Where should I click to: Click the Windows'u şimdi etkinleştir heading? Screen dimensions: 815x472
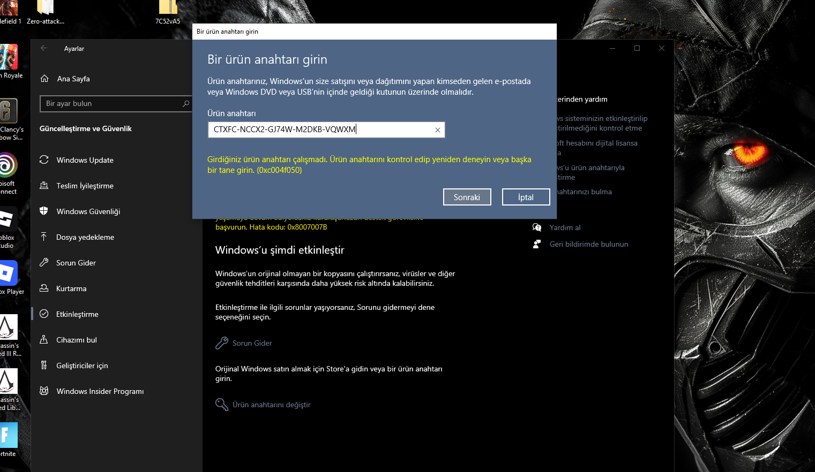(x=280, y=250)
